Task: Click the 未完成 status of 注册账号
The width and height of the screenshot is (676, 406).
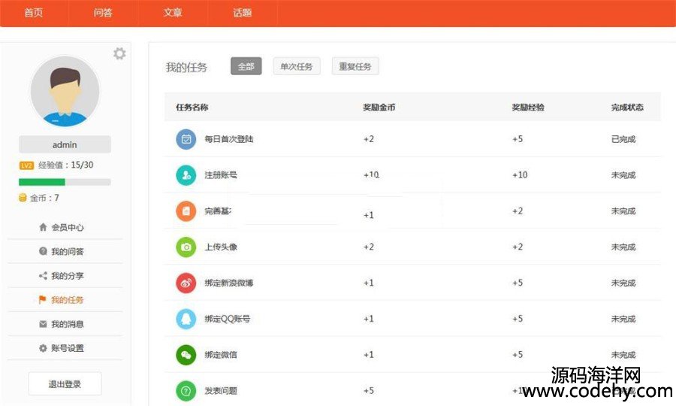Action: 623,174
